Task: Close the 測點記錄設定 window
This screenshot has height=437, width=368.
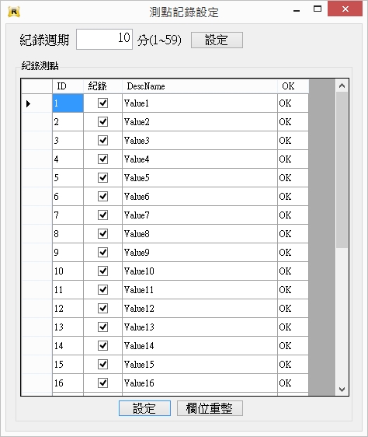Action: [345, 9]
